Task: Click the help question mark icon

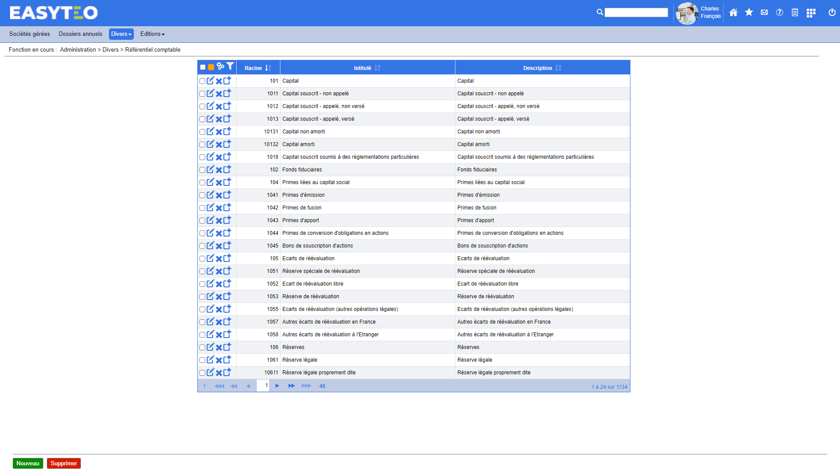Action: [779, 13]
